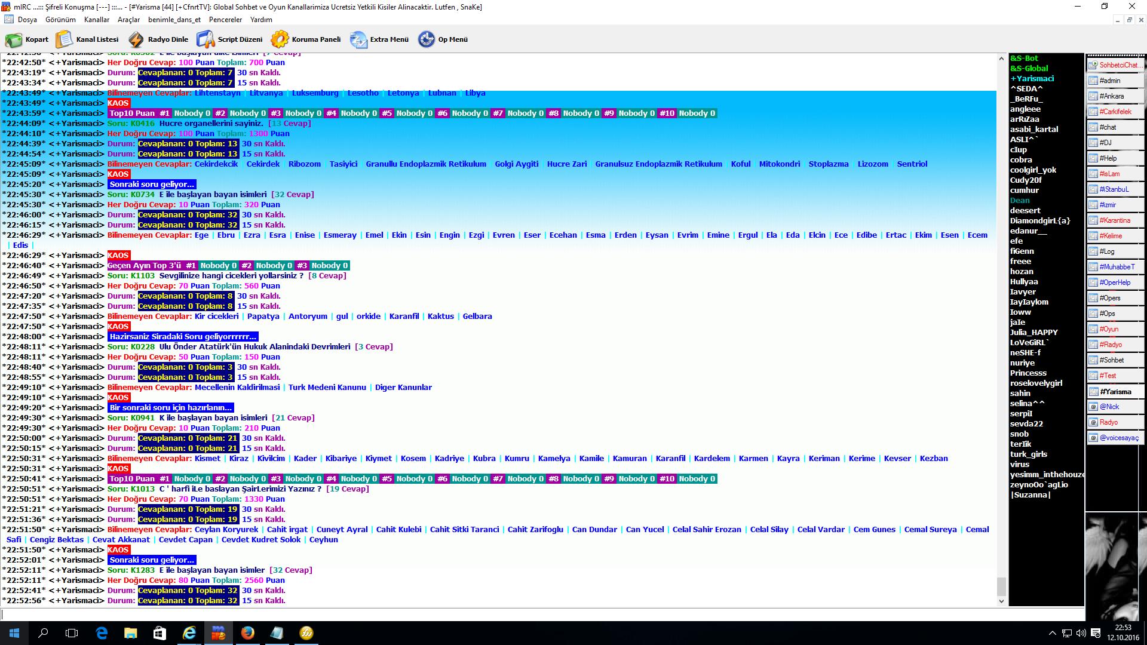Switch to #Karantina channel window
Image resolution: width=1147 pixels, height=645 pixels.
[x=1115, y=220]
